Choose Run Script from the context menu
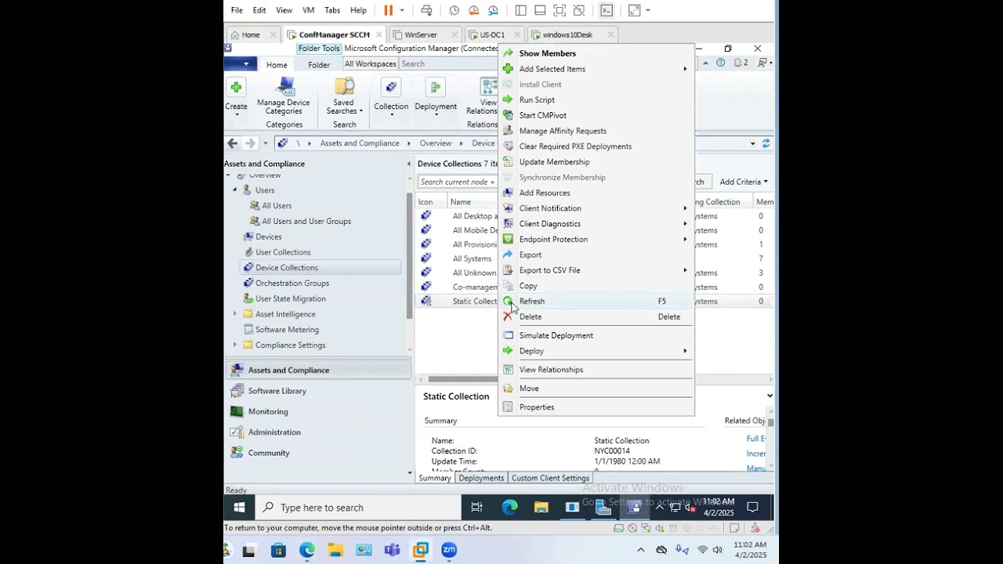The height and width of the screenshot is (564, 1003). coord(537,100)
